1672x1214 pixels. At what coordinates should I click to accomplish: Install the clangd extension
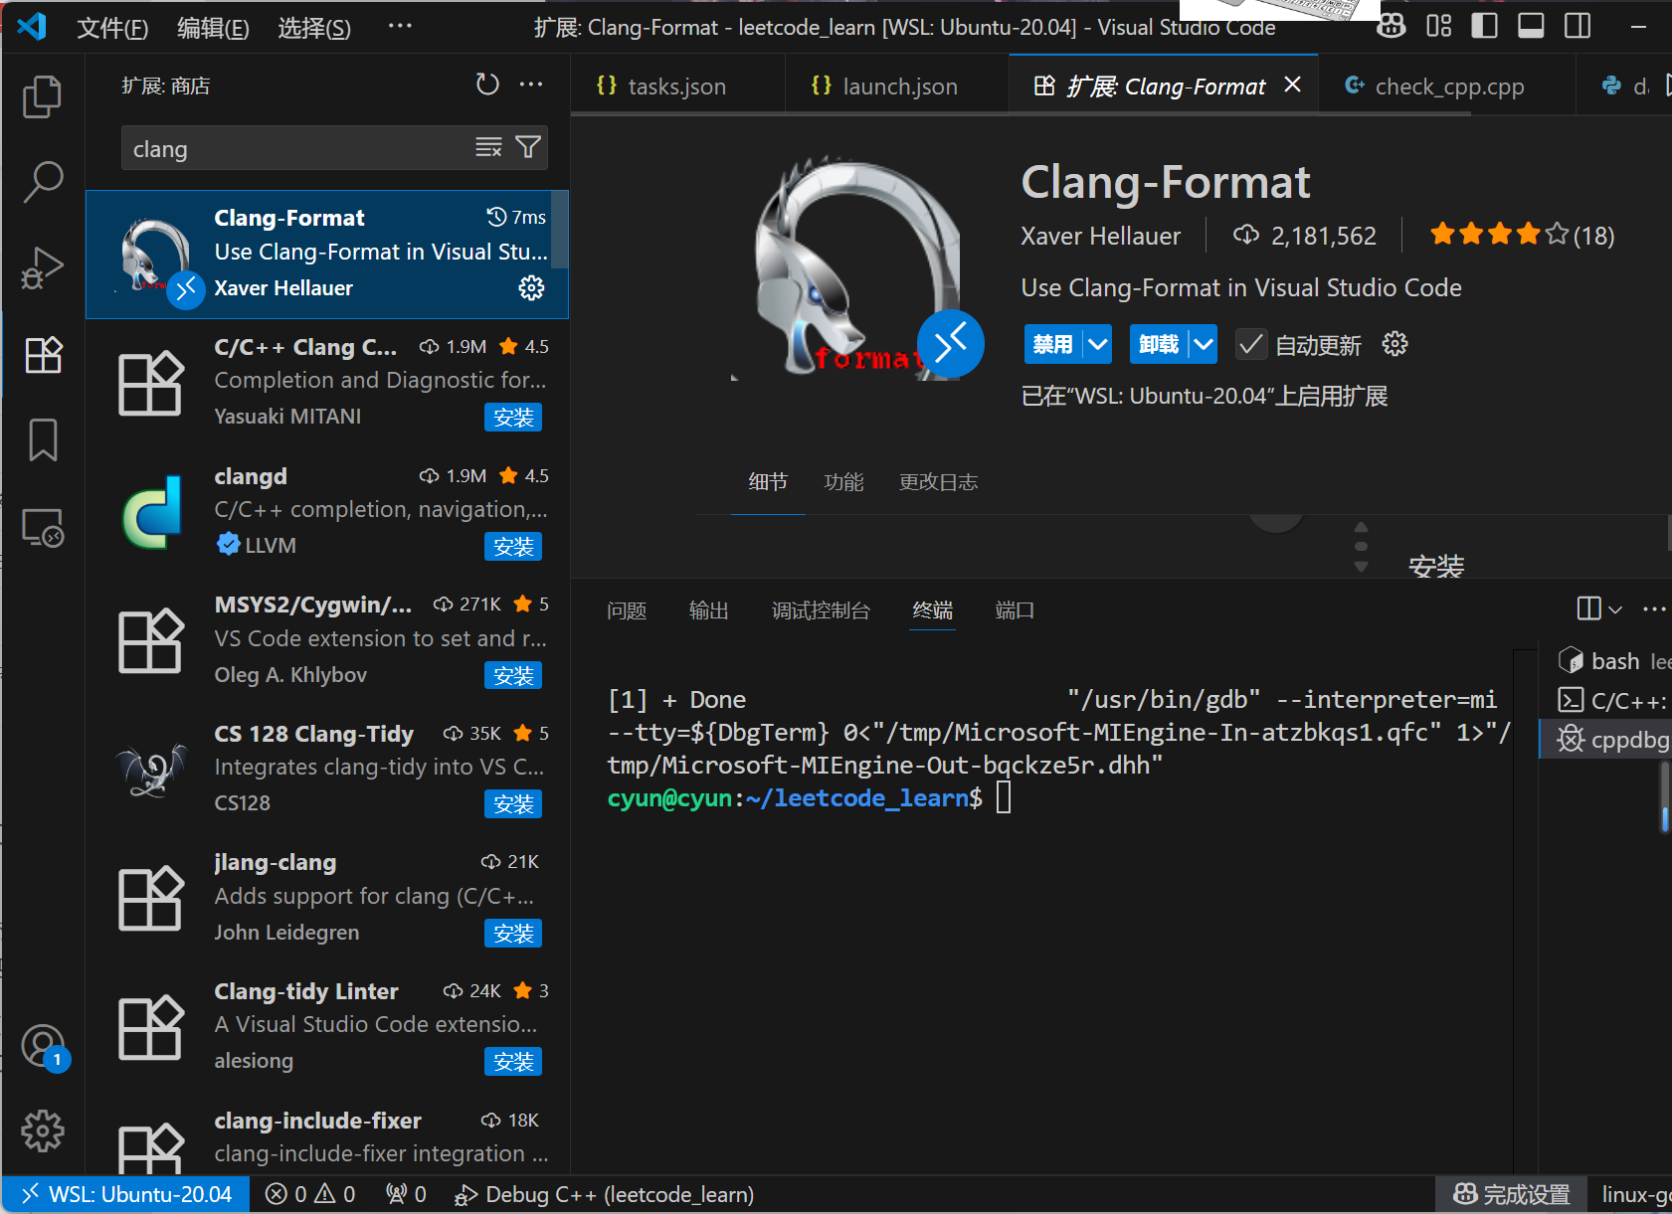click(513, 547)
